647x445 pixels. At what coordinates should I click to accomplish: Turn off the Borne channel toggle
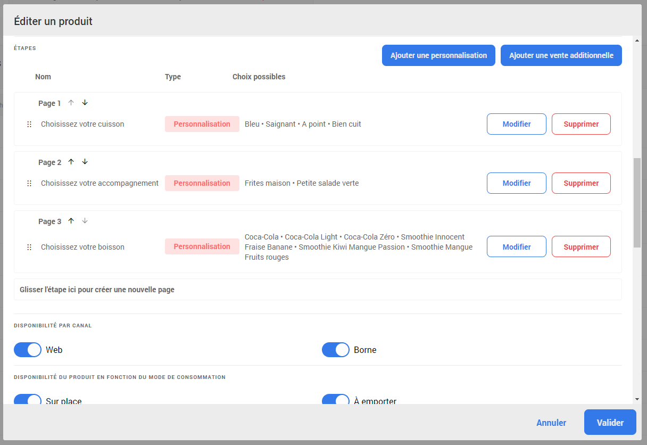[x=336, y=350]
